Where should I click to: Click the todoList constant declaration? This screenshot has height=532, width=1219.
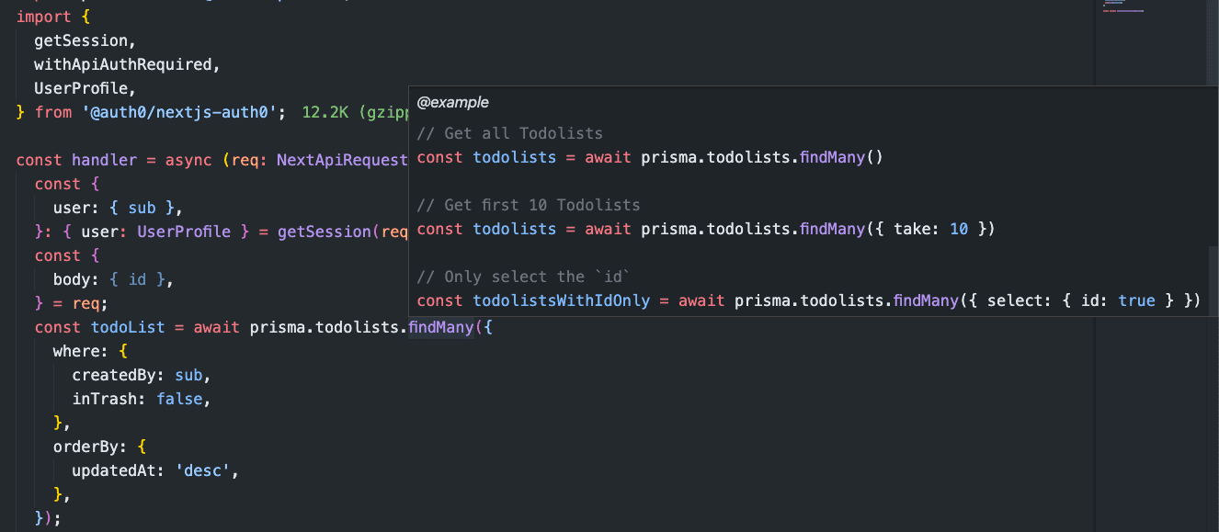pyautogui.click(x=128, y=326)
